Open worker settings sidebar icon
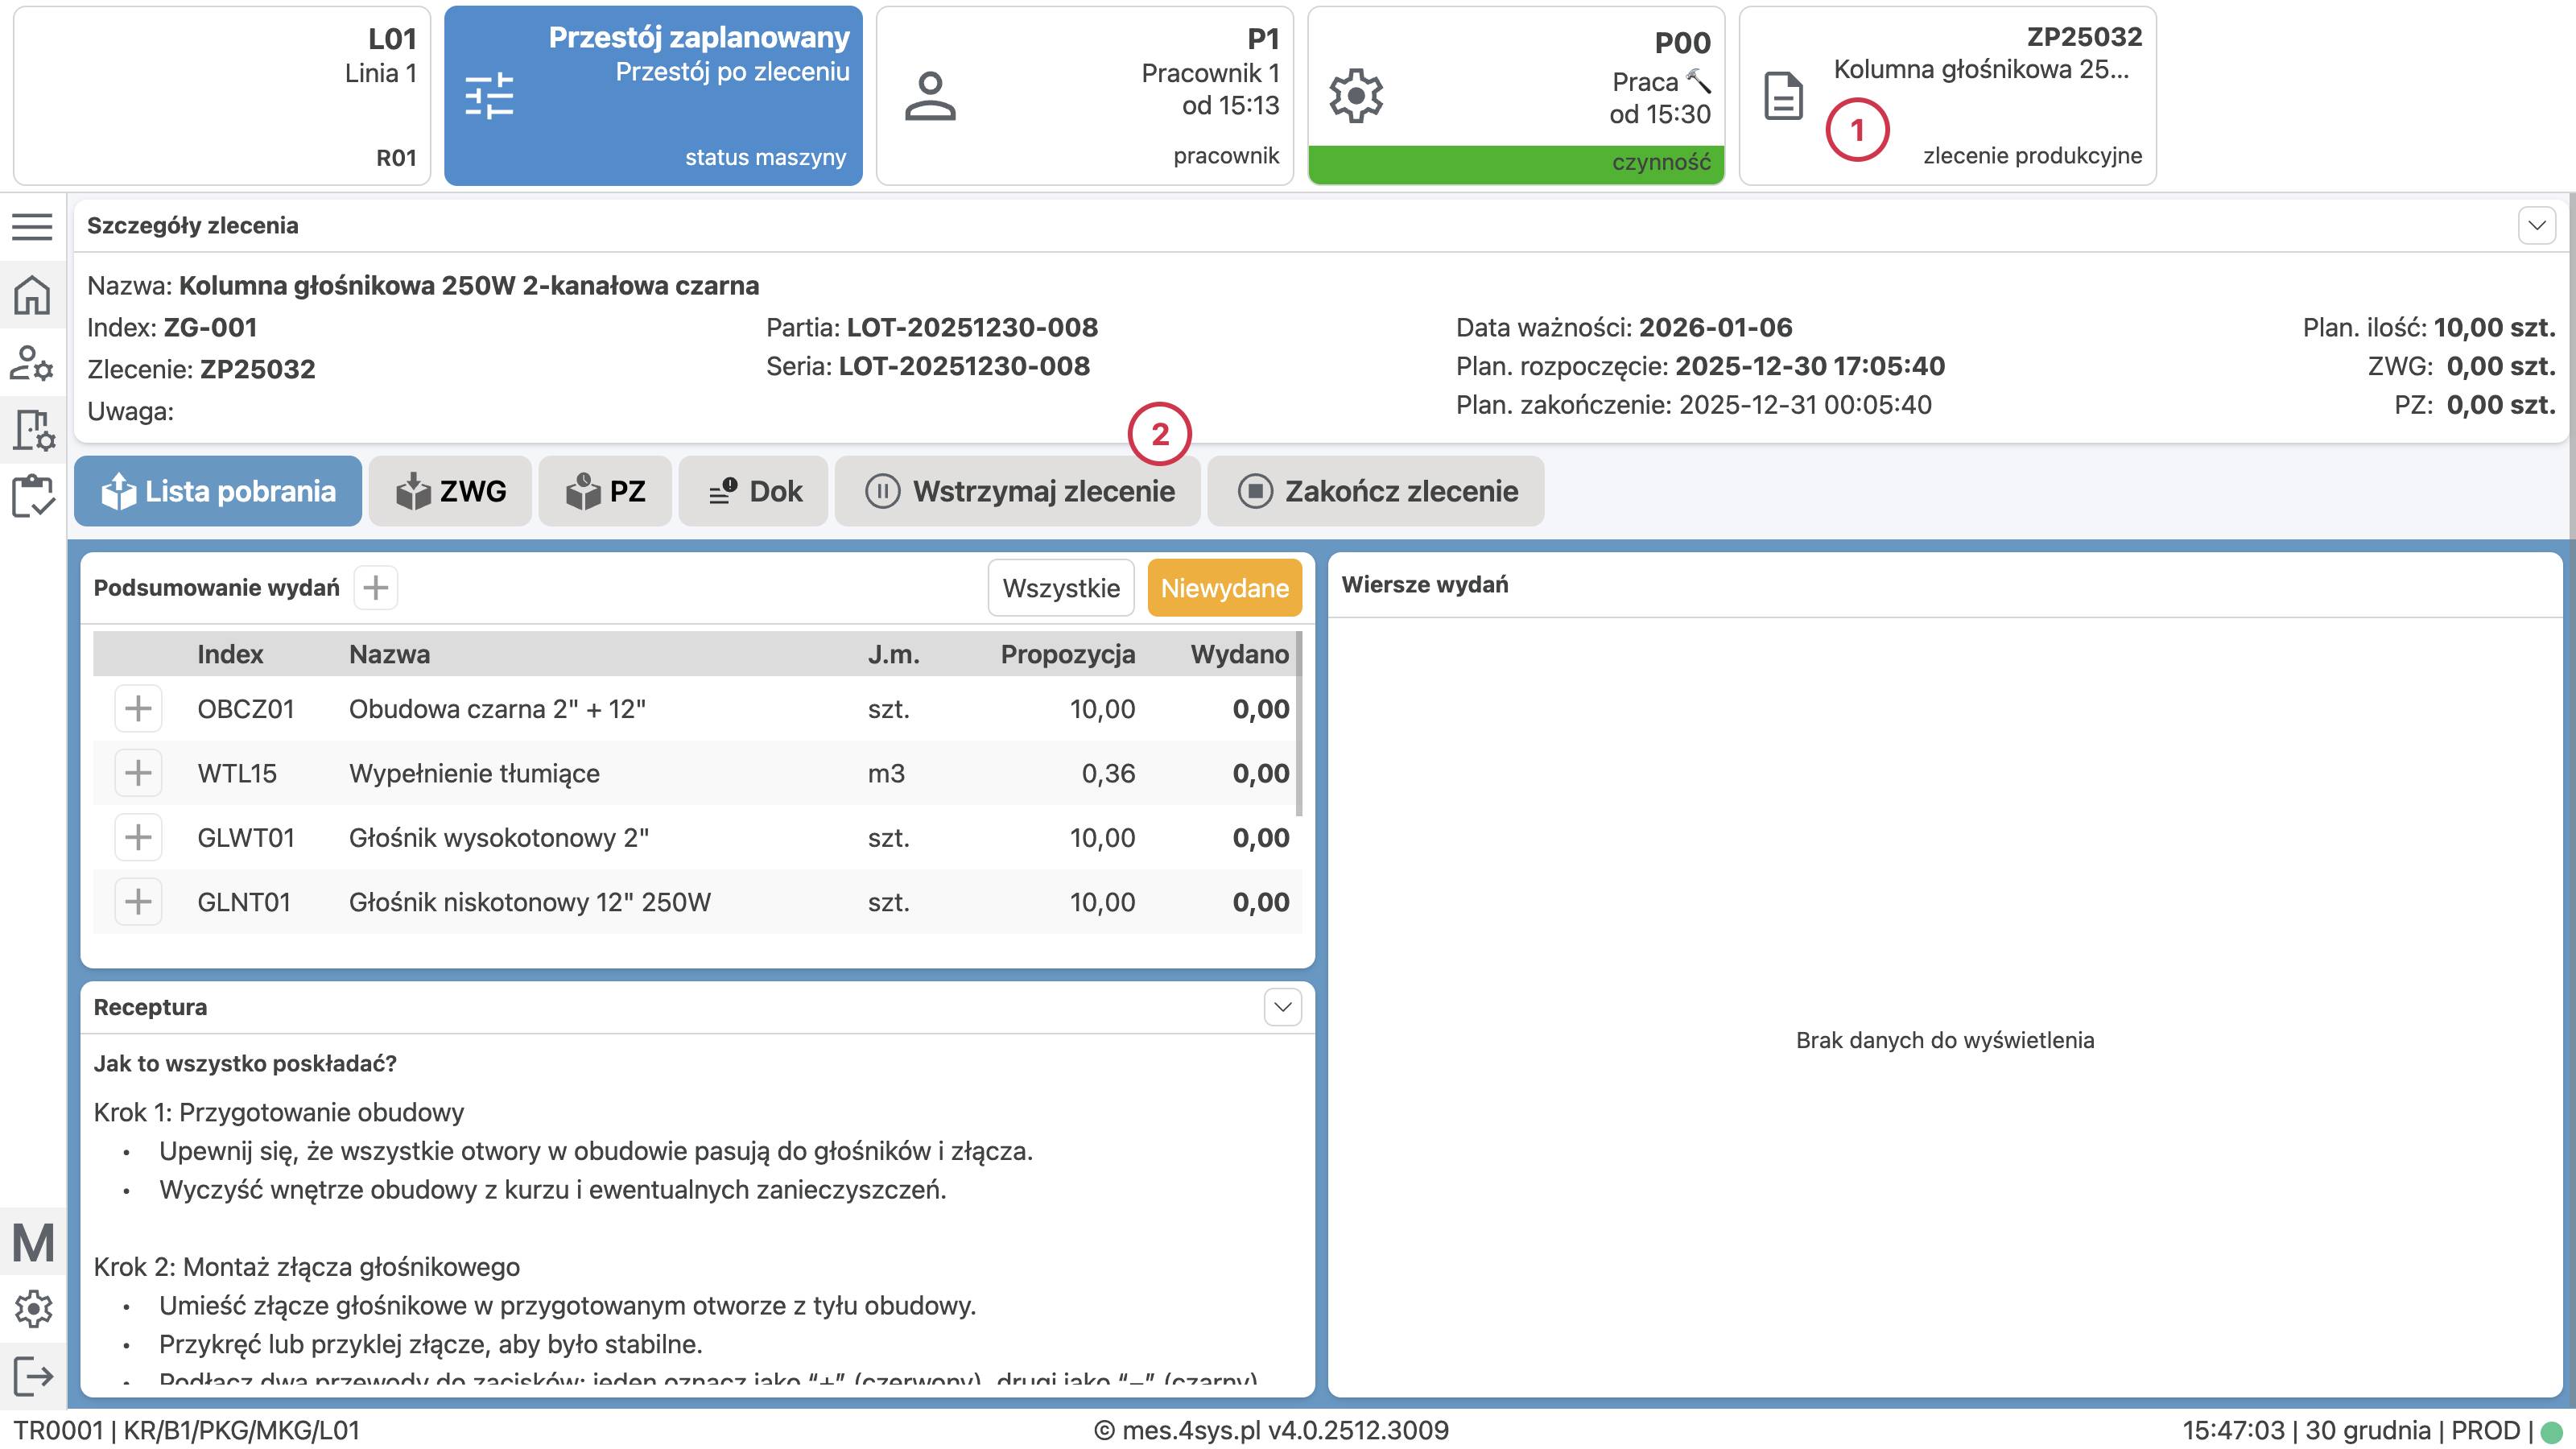Screen dimensions: 2576x1449 [32, 363]
